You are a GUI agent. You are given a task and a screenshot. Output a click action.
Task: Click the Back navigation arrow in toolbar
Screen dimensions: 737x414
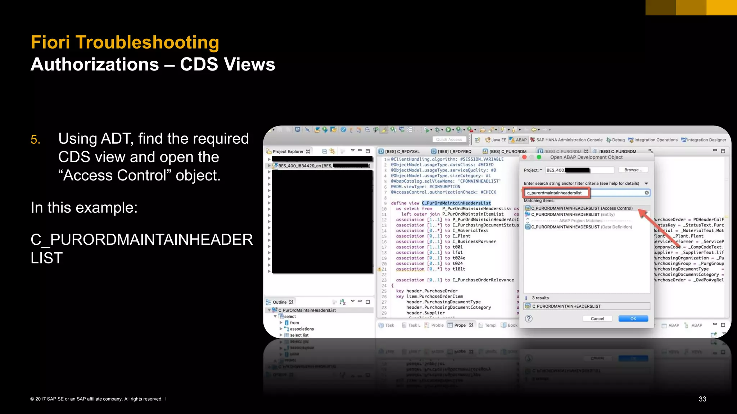click(x=534, y=130)
